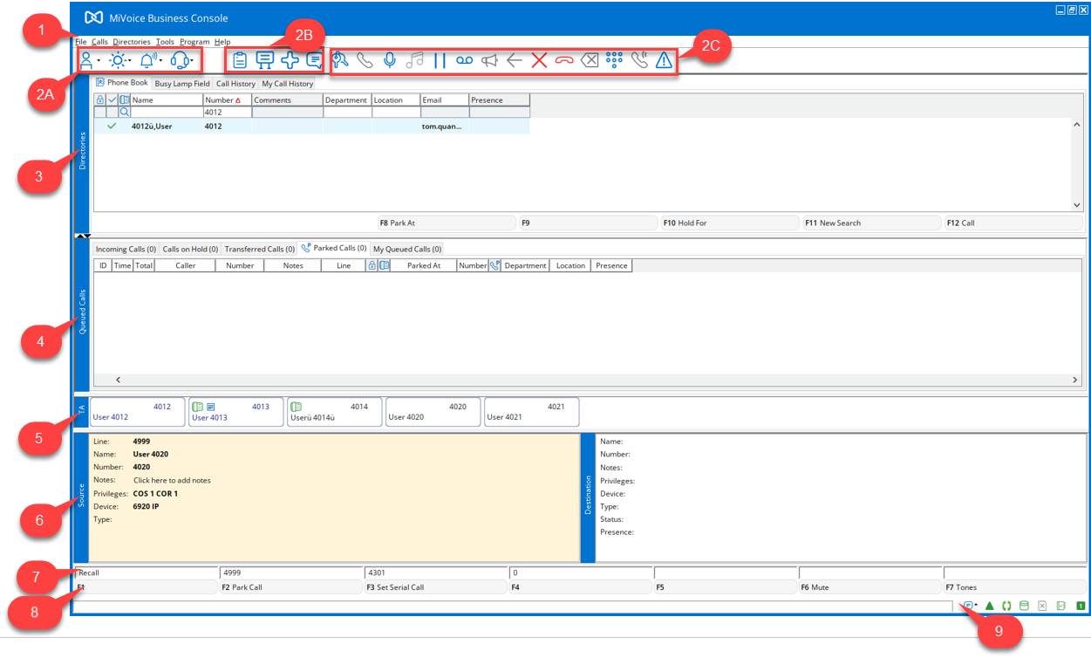Switch to Incoming Calls tab
The height and width of the screenshot is (658, 1091).
126,249
